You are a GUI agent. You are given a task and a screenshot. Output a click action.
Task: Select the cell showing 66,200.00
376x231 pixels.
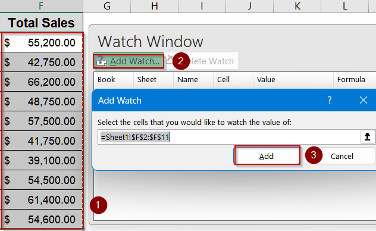click(x=42, y=82)
